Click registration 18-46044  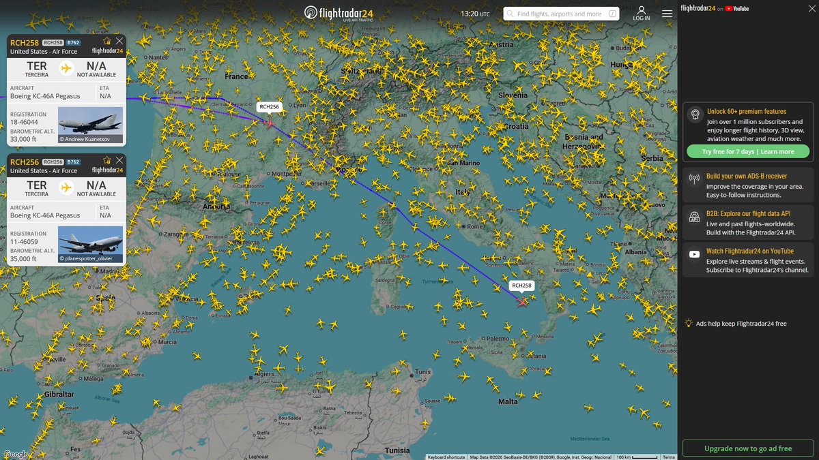click(25, 123)
